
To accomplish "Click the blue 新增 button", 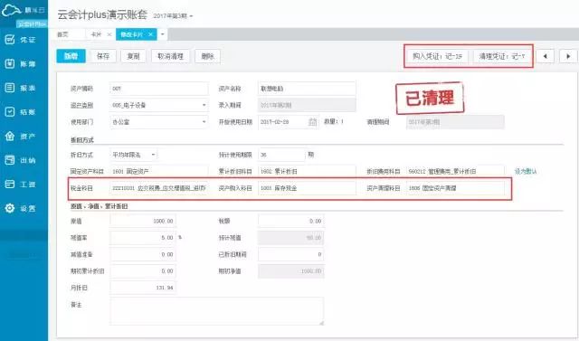I will 71,56.
